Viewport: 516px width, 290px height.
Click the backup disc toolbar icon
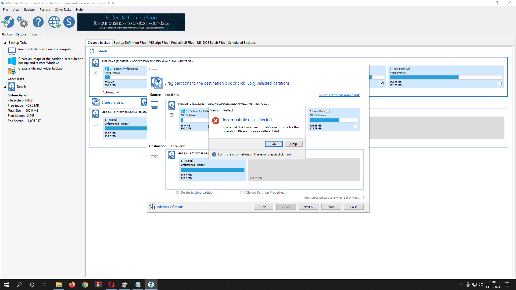[x=8, y=22]
